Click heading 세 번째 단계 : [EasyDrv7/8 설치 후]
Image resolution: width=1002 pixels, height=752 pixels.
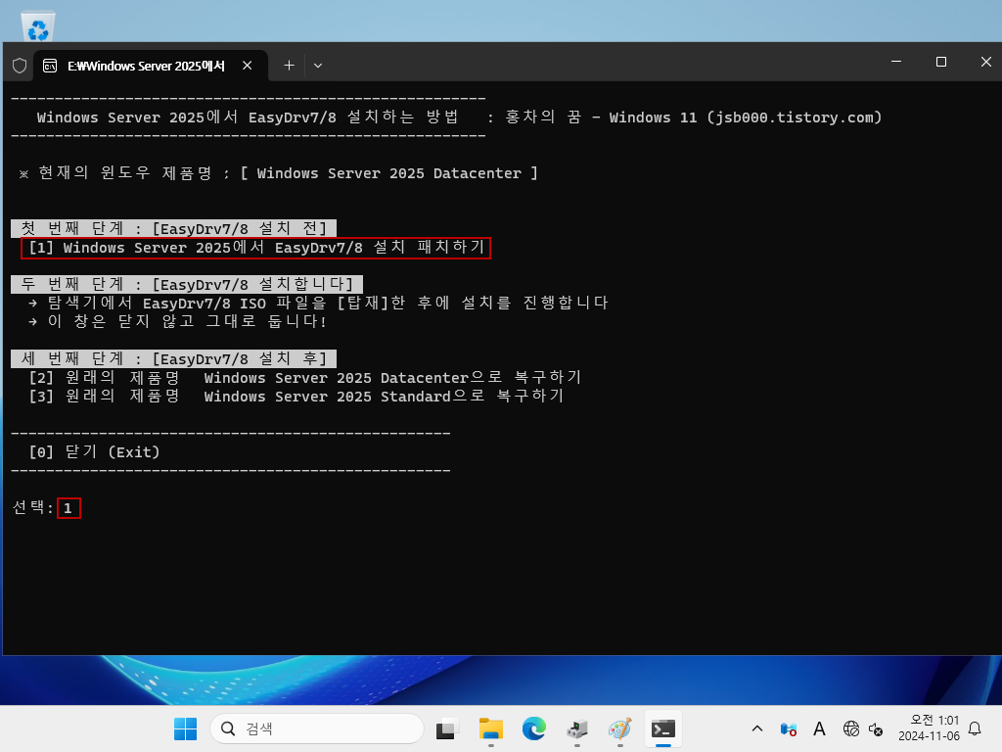(173, 358)
